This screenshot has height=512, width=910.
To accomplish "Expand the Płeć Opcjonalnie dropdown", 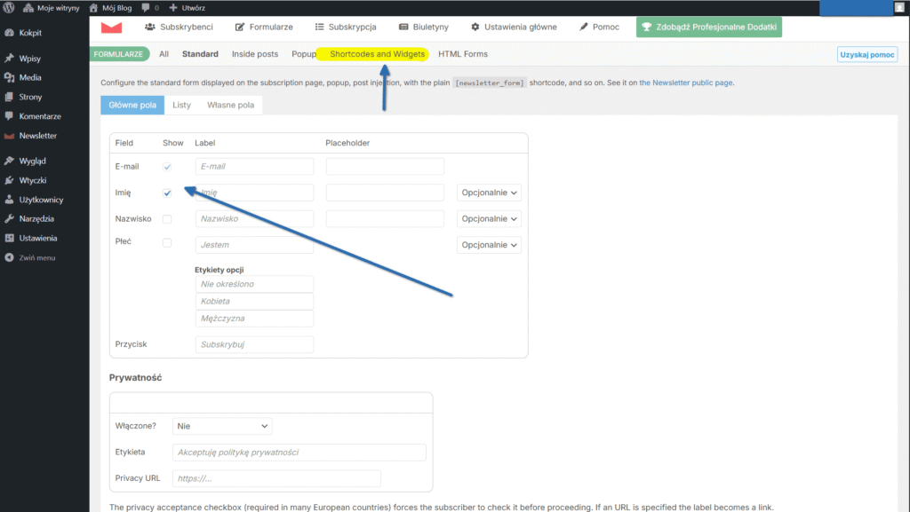I will click(489, 245).
